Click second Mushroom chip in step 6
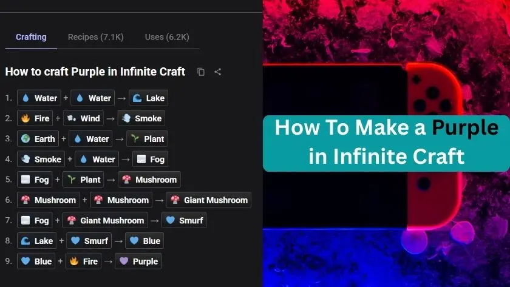510x287 pixels. (121, 200)
